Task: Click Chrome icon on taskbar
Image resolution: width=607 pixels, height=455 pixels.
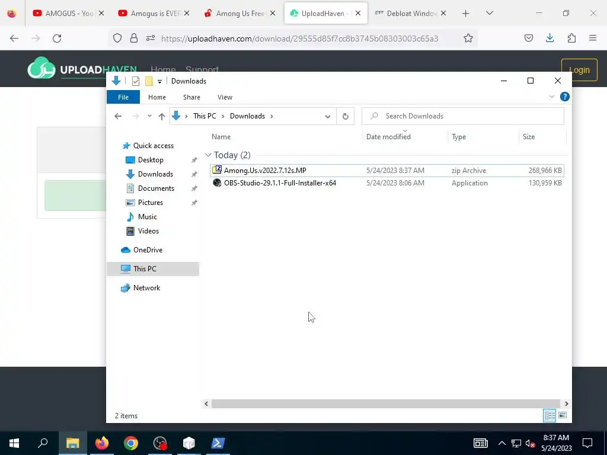Action: (x=131, y=443)
